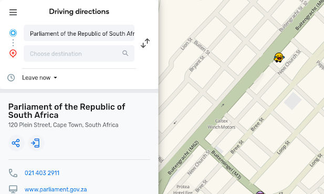Image resolution: width=324 pixels, height=194 pixels.
Task: Open the hamburger menu
Action: [13, 12]
